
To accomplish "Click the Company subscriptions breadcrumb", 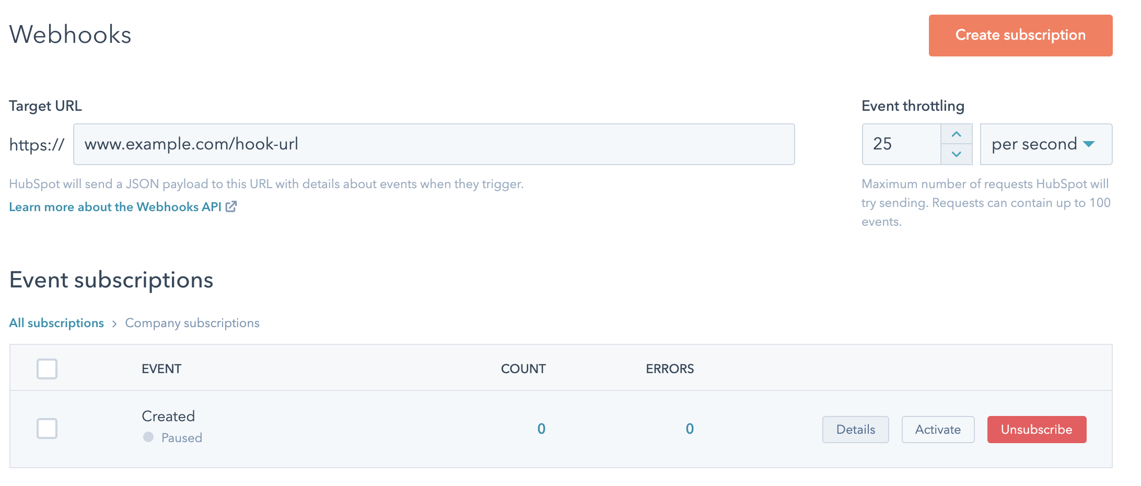I will click(192, 323).
